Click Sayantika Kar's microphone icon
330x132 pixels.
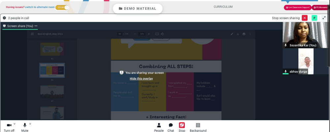[x=285, y=45]
